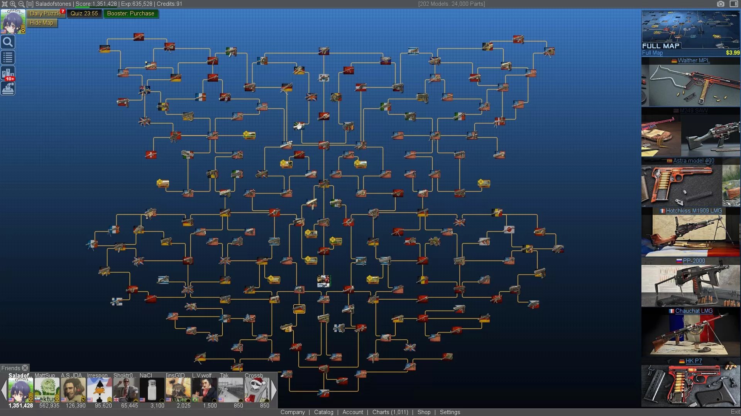Toggle Hide Map button
The width and height of the screenshot is (741, 416).
42,23
